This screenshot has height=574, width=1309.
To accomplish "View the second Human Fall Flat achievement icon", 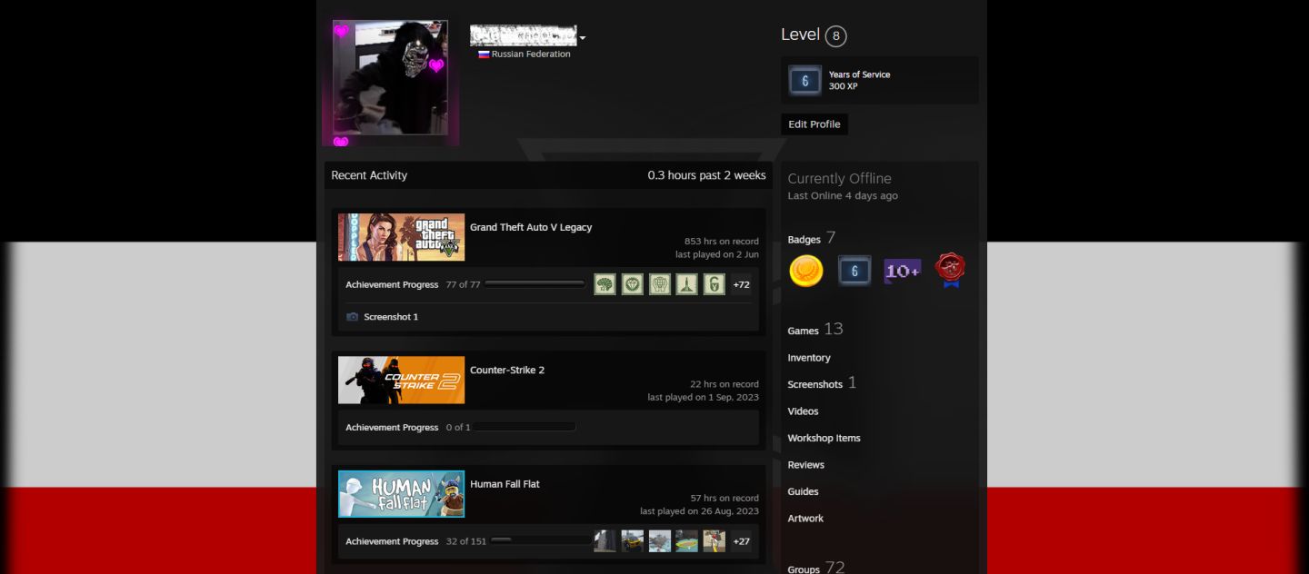I will tap(632, 541).
